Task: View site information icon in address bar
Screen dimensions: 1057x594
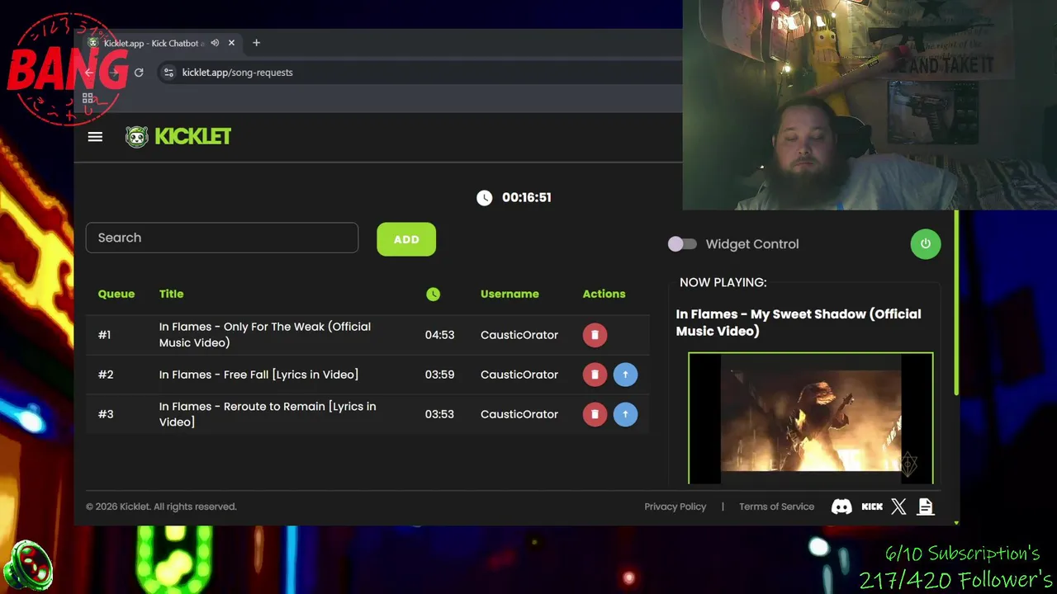Action: tap(169, 73)
